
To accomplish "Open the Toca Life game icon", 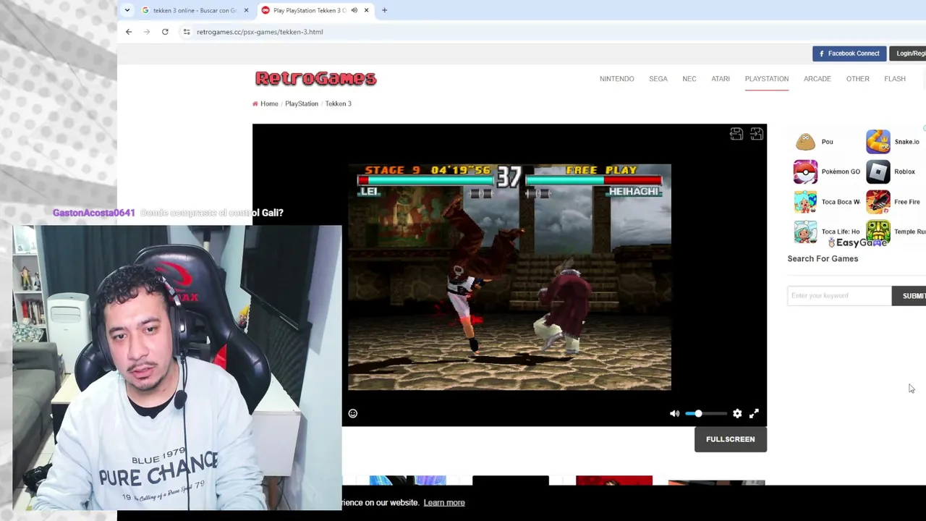I will tap(805, 232).
